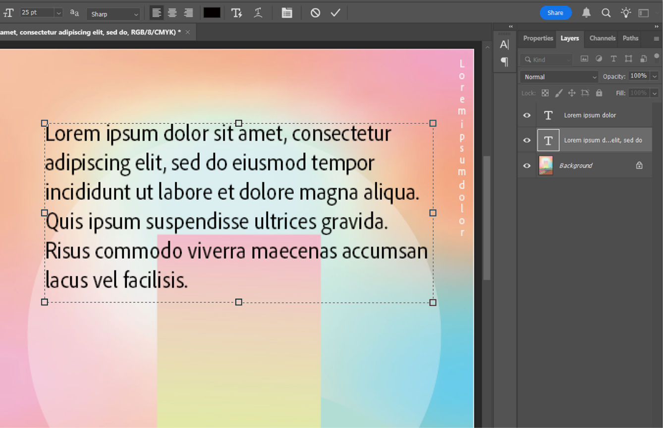Hide the Background layer

[x=526, y=165]
